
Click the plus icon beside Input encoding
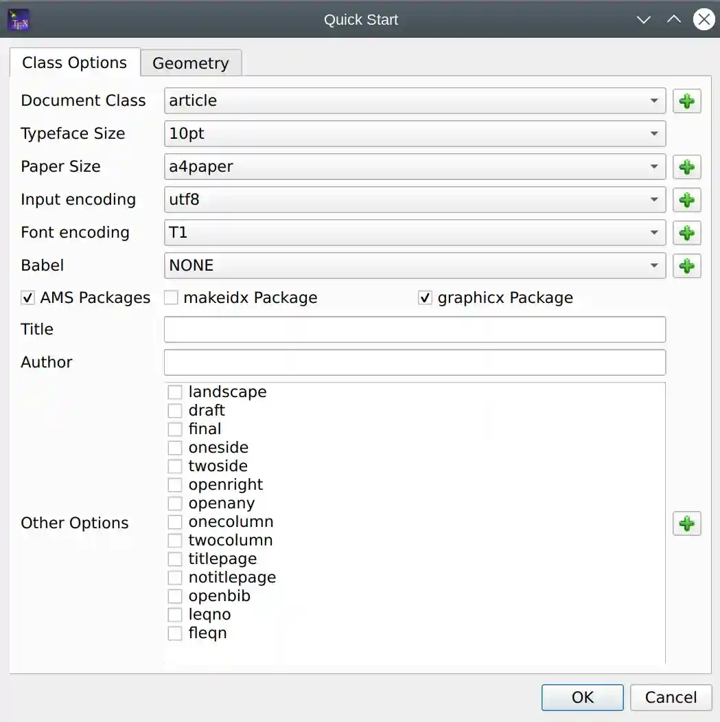pos(686,200)
